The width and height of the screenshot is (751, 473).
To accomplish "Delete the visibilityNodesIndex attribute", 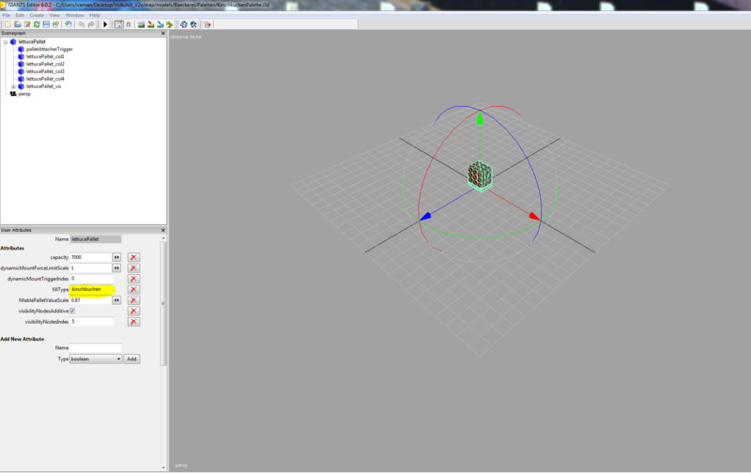I will click(134, 322).
